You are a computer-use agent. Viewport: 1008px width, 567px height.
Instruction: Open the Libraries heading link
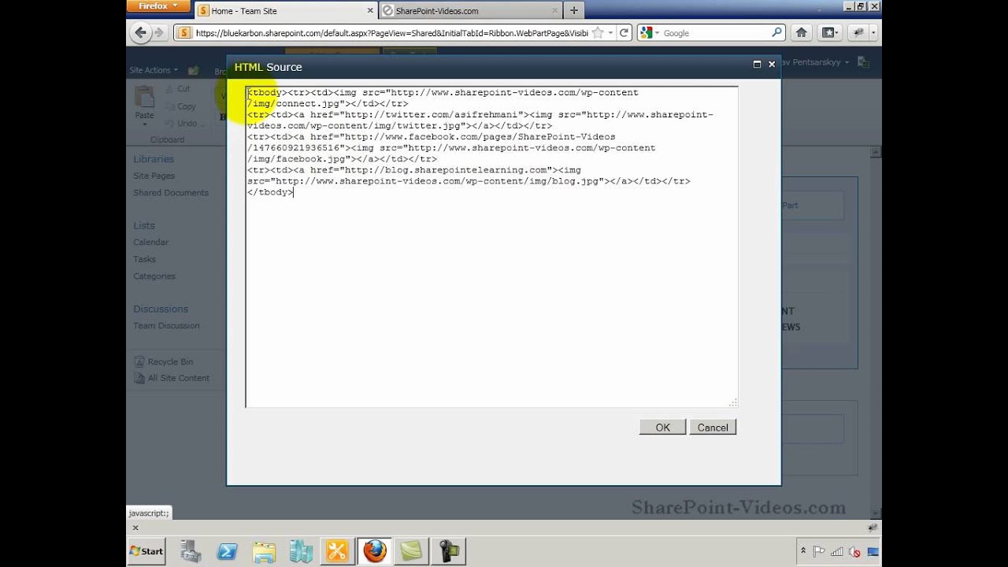154,159
